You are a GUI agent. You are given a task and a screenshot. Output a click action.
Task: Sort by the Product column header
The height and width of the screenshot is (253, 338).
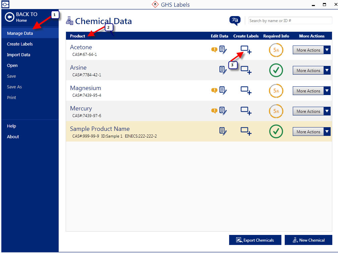point(77,36)
